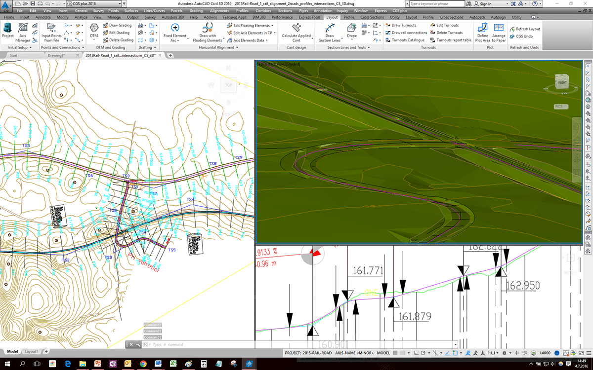Click Calculate Applied Cant

(x=296, y=32)
